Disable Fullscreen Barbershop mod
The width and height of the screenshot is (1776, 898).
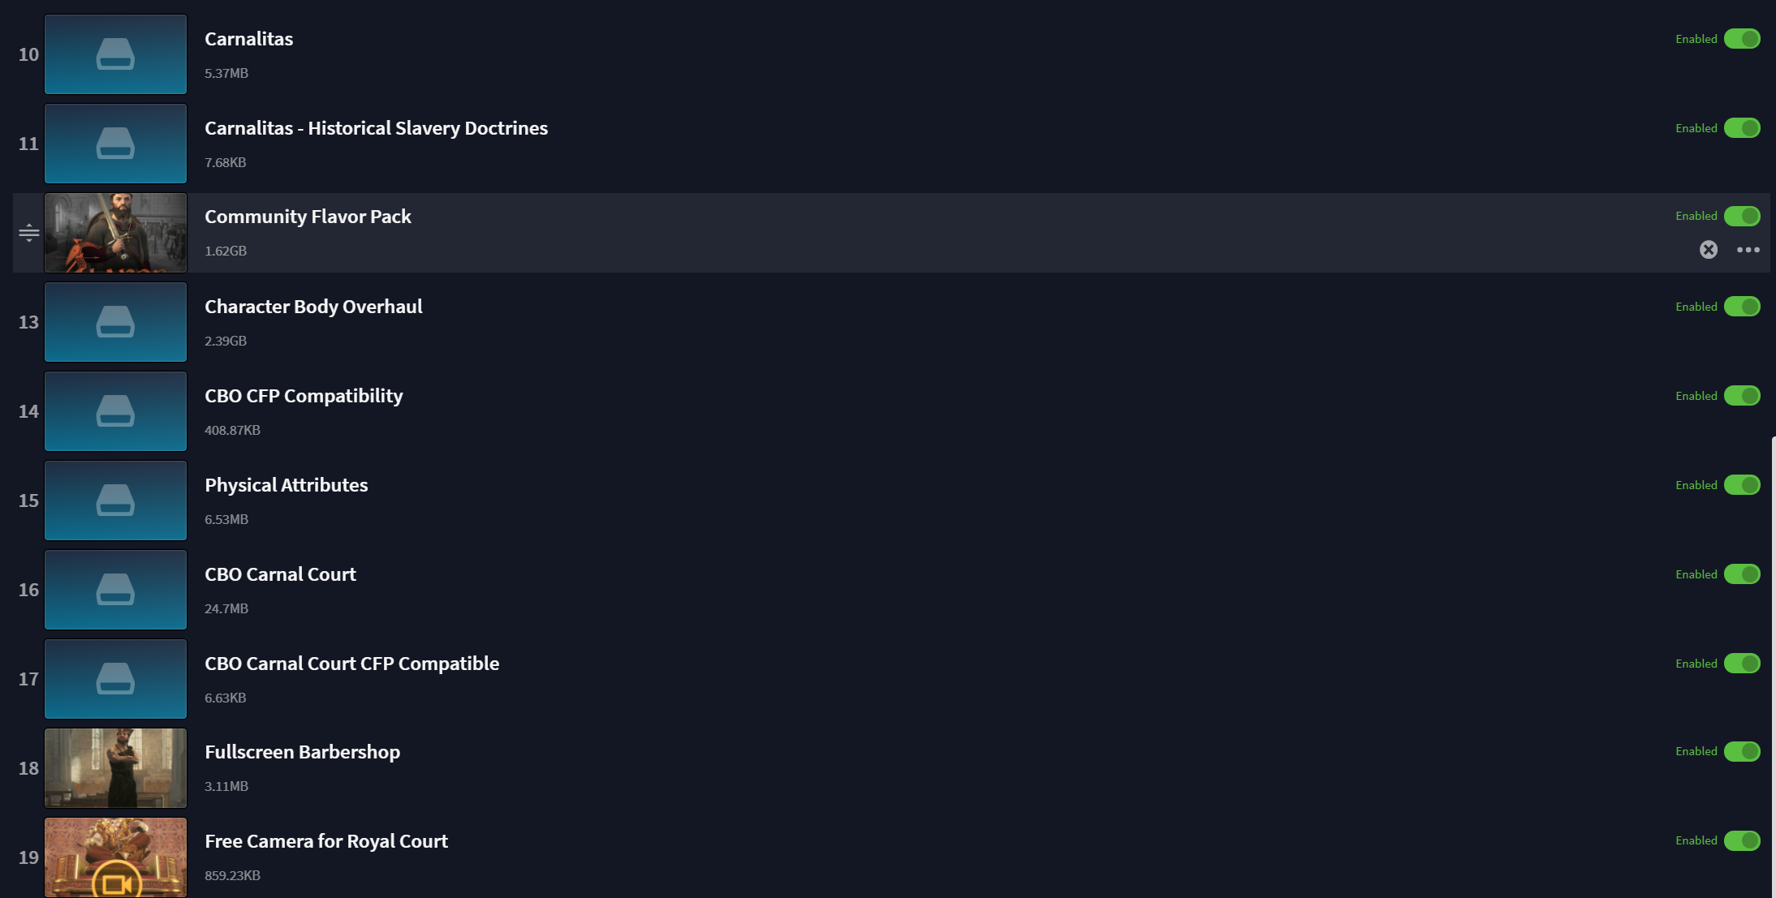click(x=1742, y=751)
